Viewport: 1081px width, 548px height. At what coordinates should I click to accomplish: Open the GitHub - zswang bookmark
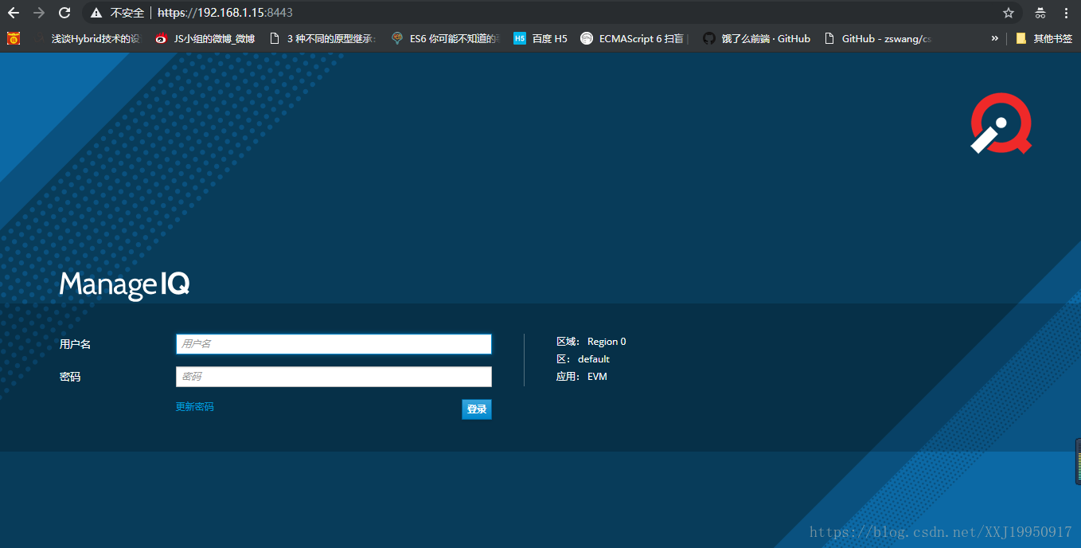pyautogui.click(x=878, y=38)
